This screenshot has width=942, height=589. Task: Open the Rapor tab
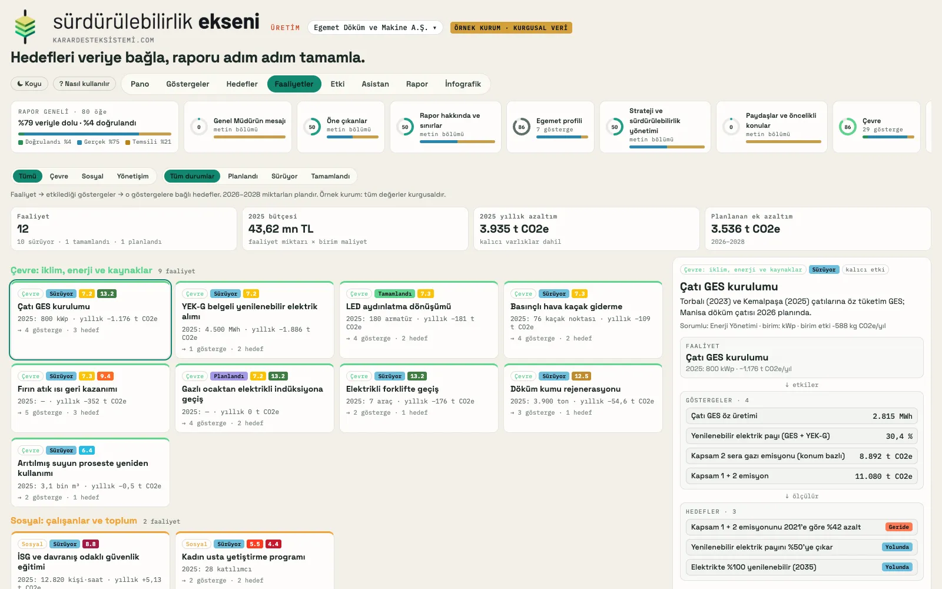coord(417,84)
